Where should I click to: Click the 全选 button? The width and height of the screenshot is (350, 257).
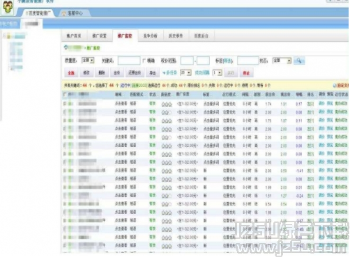(x=71, y=73)
